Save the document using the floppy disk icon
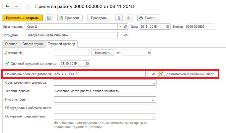 (49, 18)
